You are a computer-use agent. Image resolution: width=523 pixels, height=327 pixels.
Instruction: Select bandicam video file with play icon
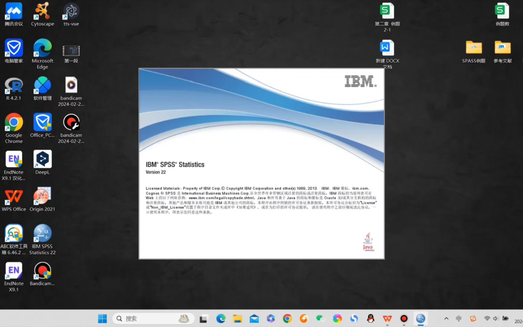71,91
